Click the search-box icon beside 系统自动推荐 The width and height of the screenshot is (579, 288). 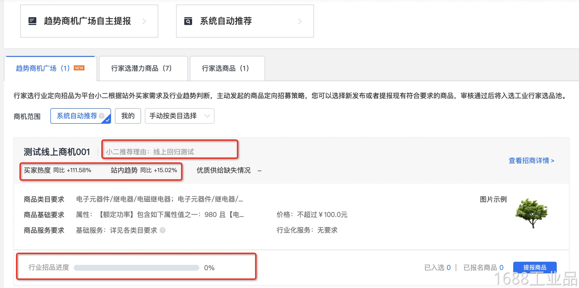click(188, 21)
